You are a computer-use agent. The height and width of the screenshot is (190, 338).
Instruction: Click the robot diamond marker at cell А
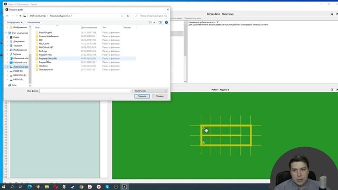click(x=206, y=131)
